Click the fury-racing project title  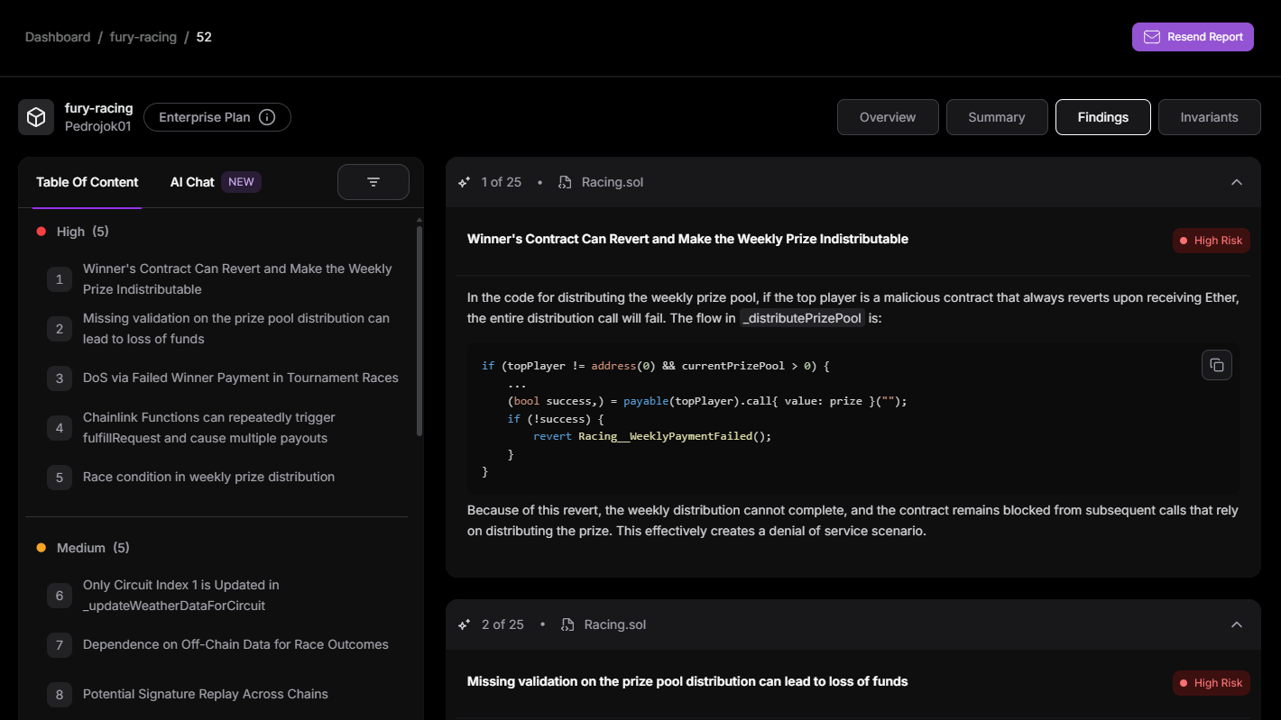tap(99, 108)
